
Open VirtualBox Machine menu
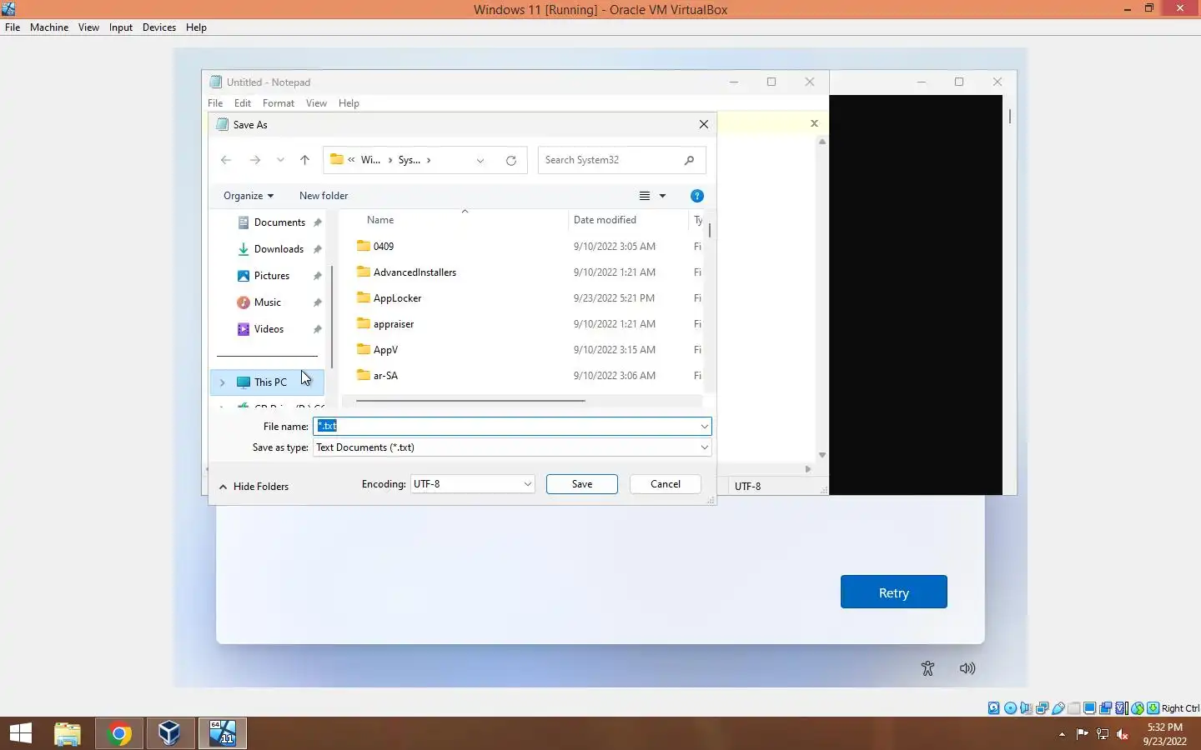coord(49,27)
